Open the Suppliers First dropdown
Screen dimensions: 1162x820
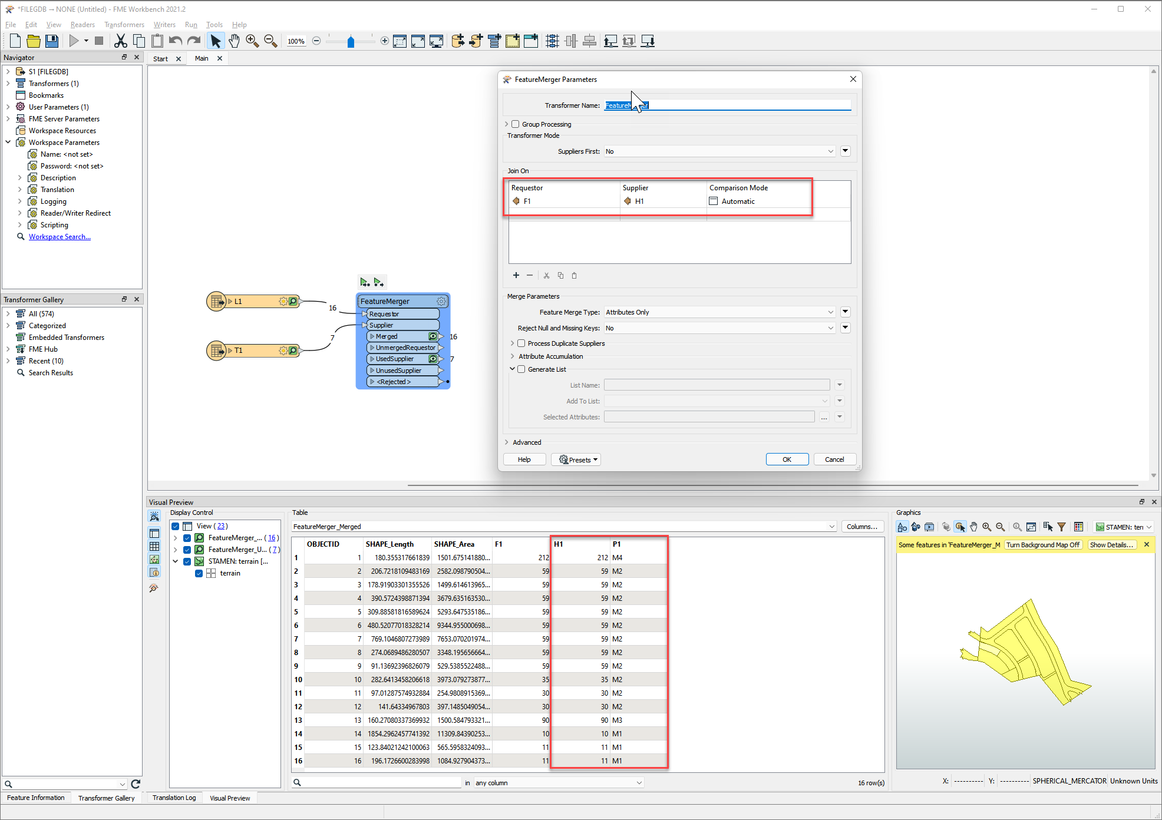point(719,151)
